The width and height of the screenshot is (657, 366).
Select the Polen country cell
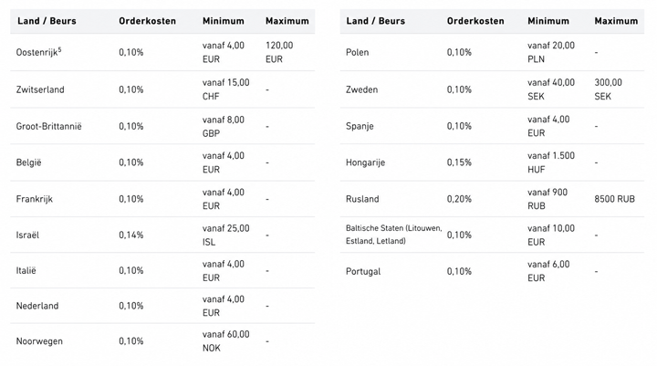(357, 52)
